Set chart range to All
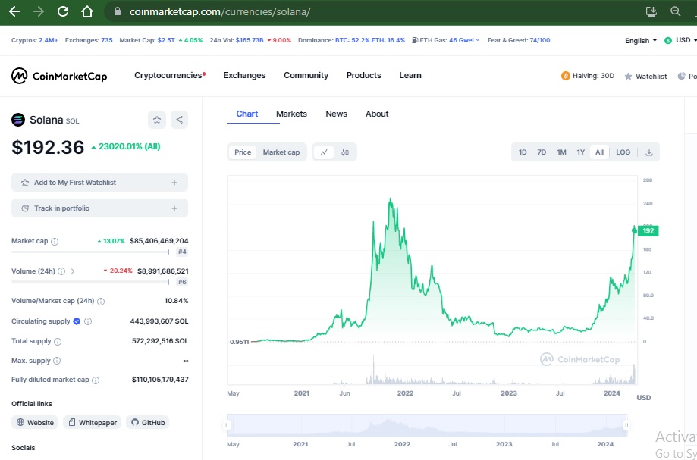 pos(600,152)
